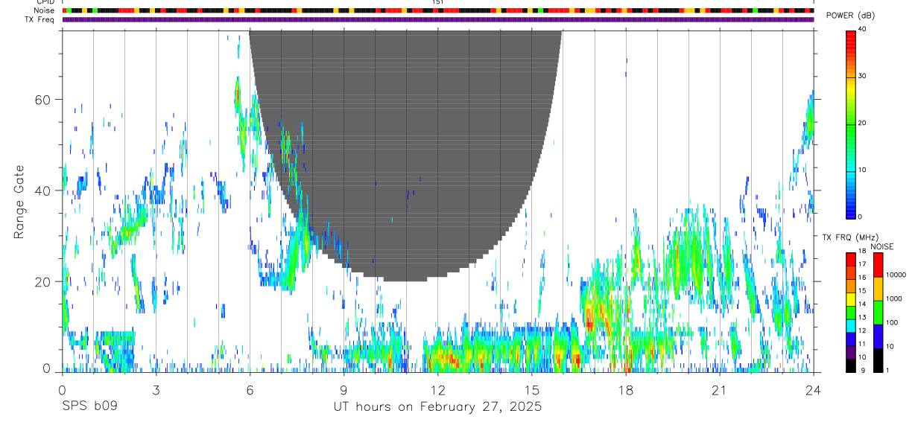Click the y-axis tick label '40'
The width and height of the screenshot is (915, 422).
42,191
